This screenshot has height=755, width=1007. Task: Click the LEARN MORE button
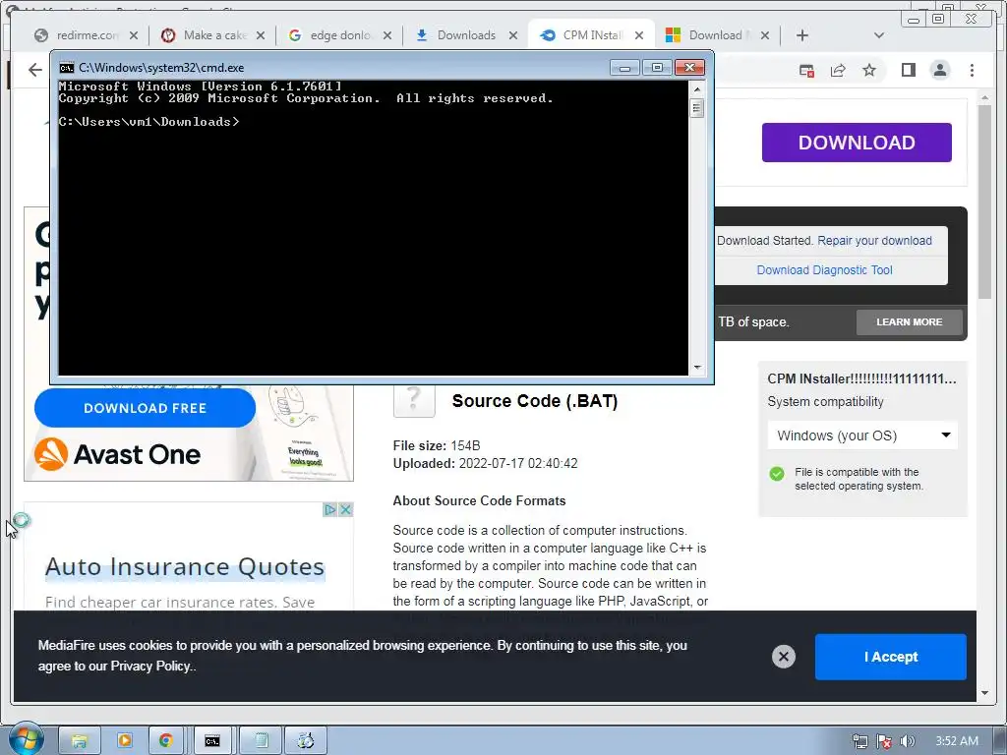pyautogui.click(x=909, y=322)
